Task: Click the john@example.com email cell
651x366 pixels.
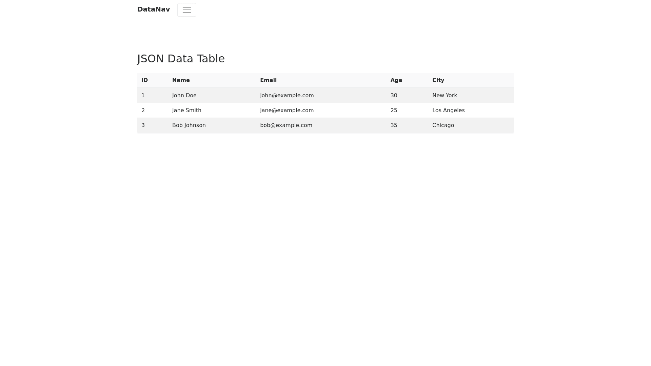Action: click(287, 96)
